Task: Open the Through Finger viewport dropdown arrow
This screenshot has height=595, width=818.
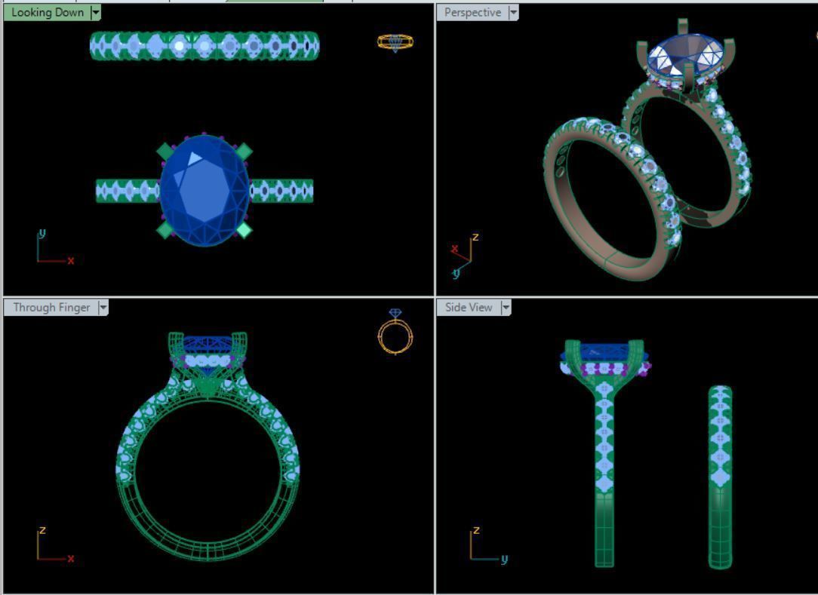Action: tap(103, 308)
